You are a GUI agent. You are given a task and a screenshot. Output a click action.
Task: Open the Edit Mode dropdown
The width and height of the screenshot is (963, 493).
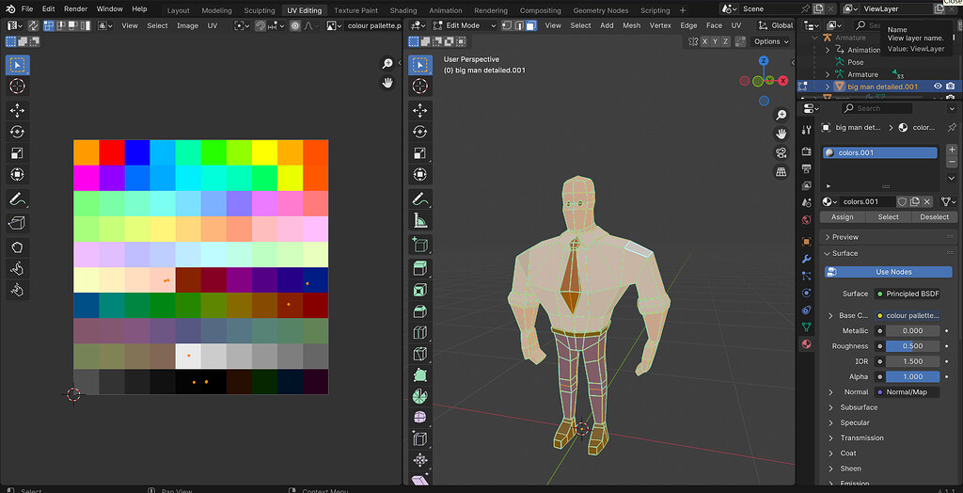pos(465,25)
